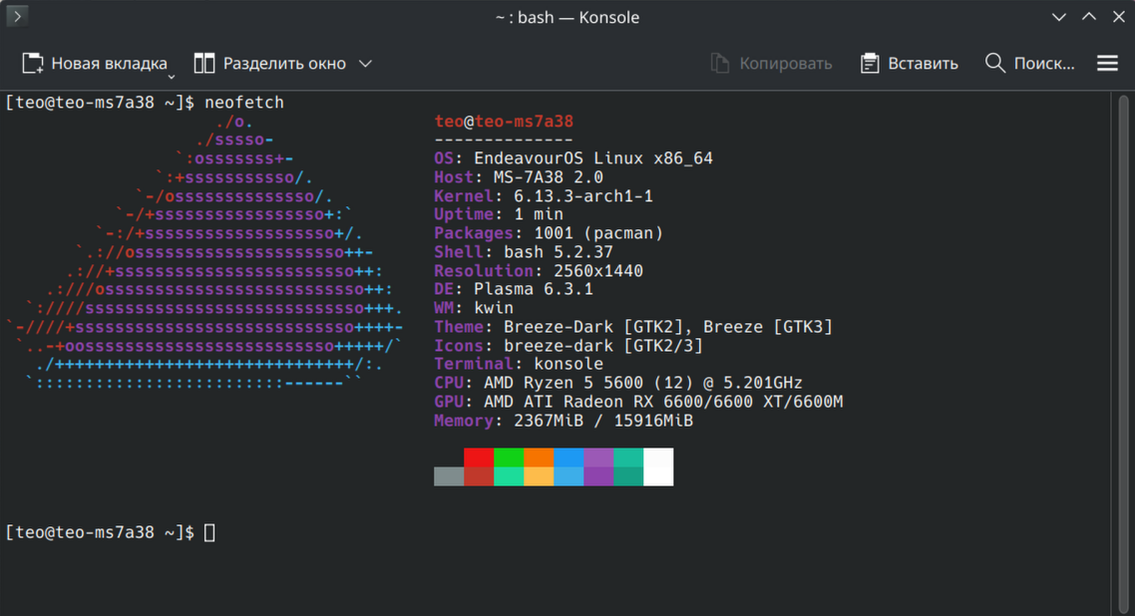Click the Shell value 'bash 5.2.37'
Screen dimensions: 1135x616
point(559,251)
